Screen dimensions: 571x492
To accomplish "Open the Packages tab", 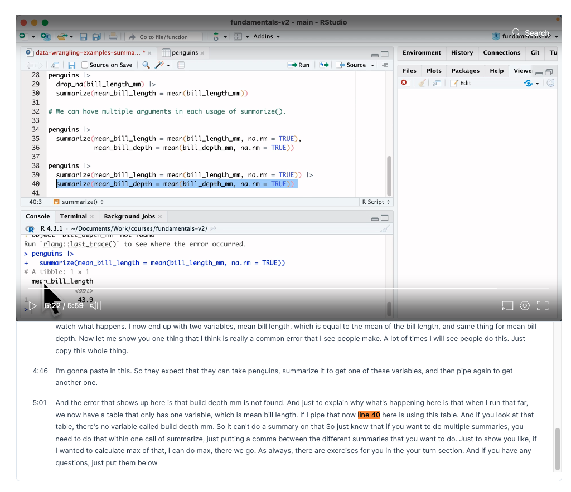I will (466, 71).
